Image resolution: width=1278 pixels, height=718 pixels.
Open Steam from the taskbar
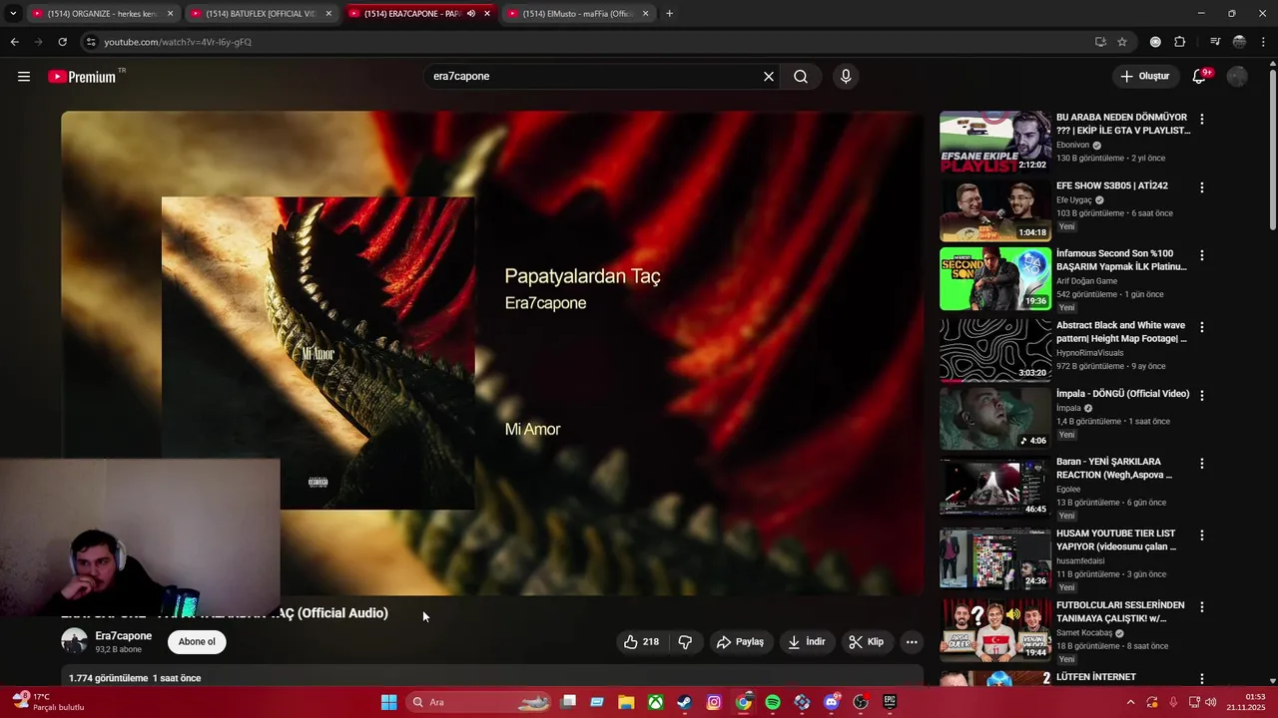coord(684,702)
